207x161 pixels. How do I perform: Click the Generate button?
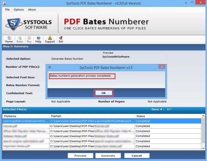(x=108, y=155)
